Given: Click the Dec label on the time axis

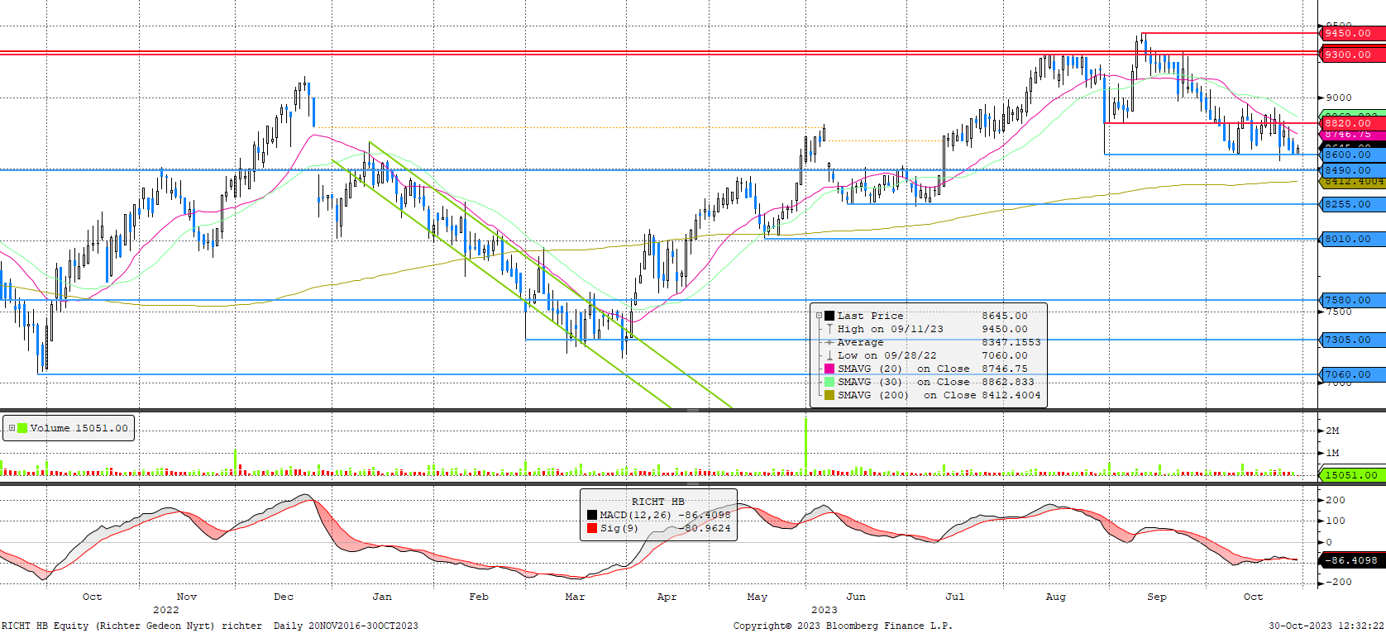Looking at the screenshot, I should click(x=284, y=597).
